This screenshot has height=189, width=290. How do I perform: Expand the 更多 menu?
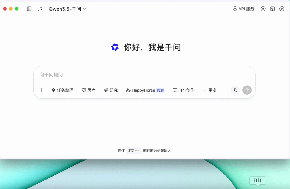210,90
